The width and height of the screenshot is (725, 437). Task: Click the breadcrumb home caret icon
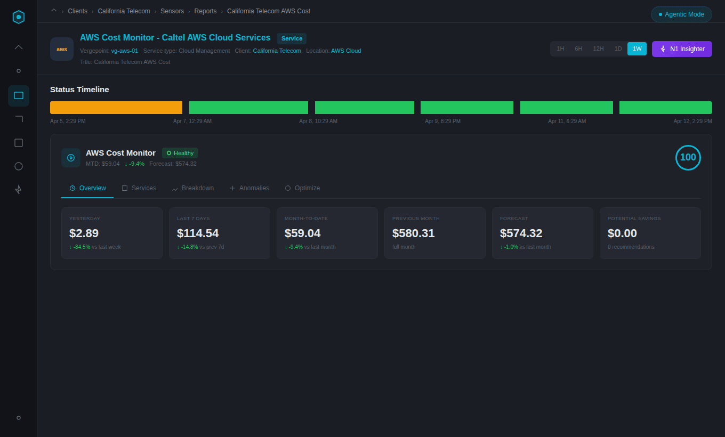click(54, 11)
